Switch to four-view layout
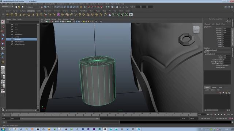 [x=3, y=72]
